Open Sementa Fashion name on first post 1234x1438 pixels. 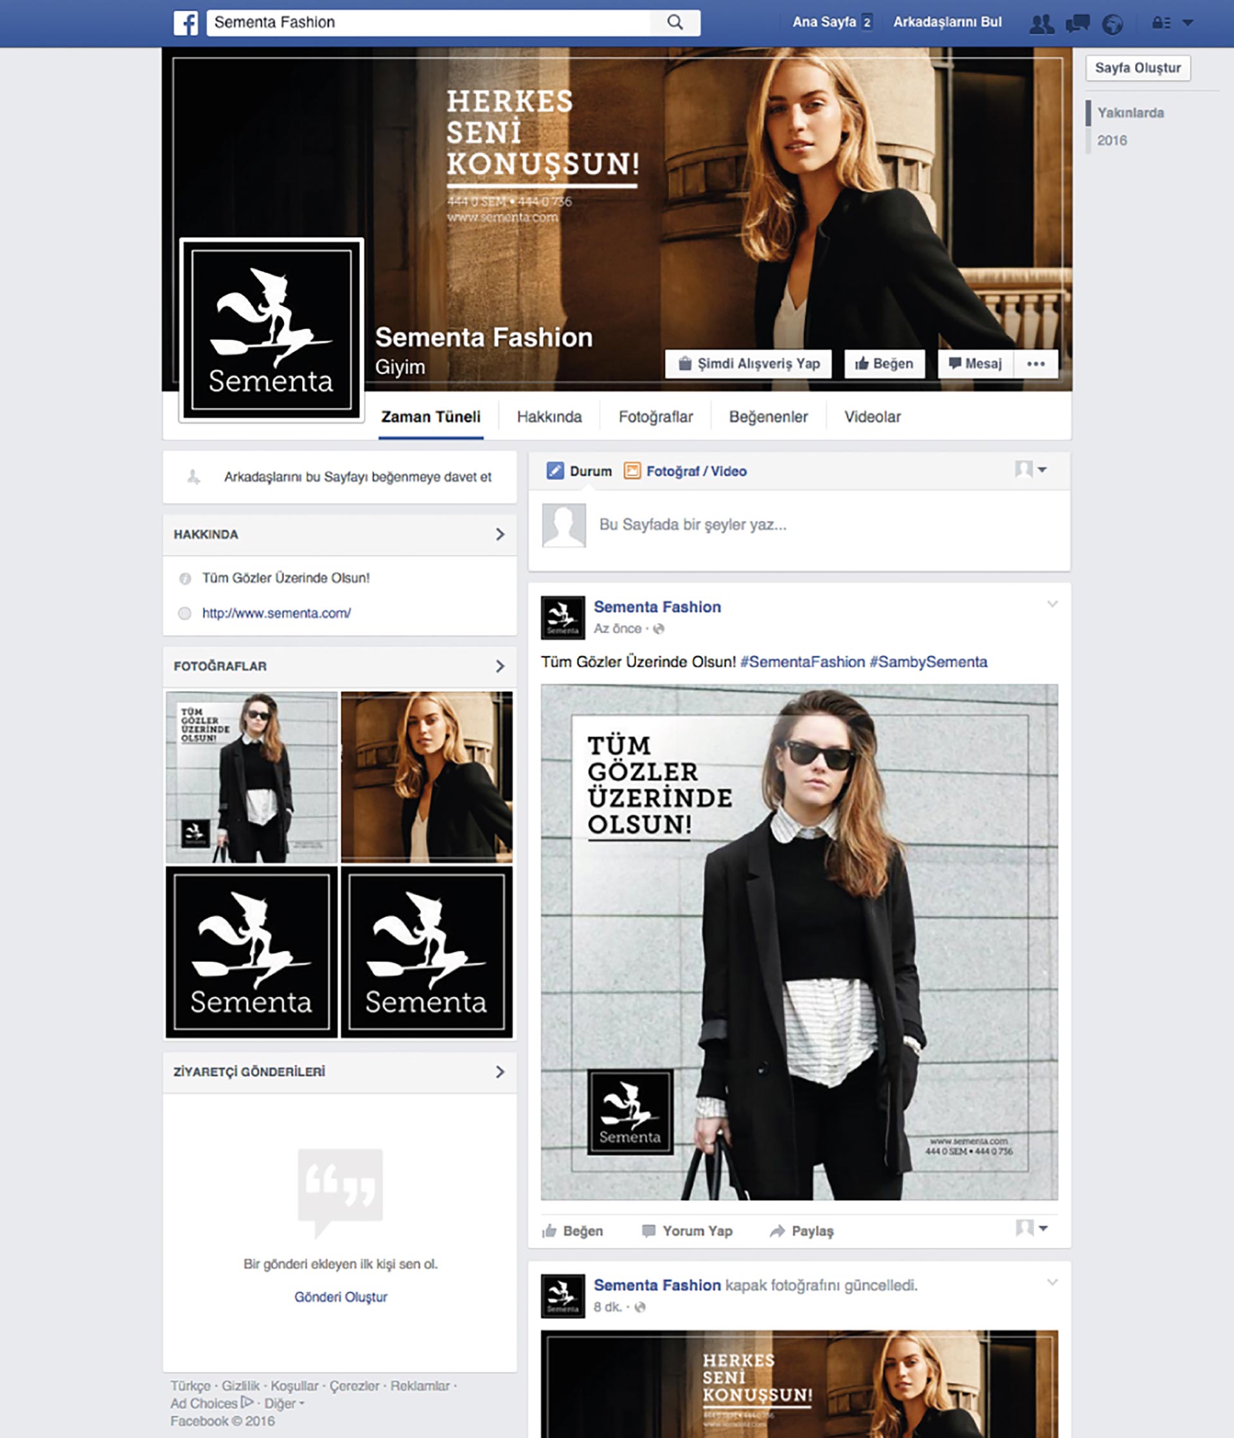(657, 607)
